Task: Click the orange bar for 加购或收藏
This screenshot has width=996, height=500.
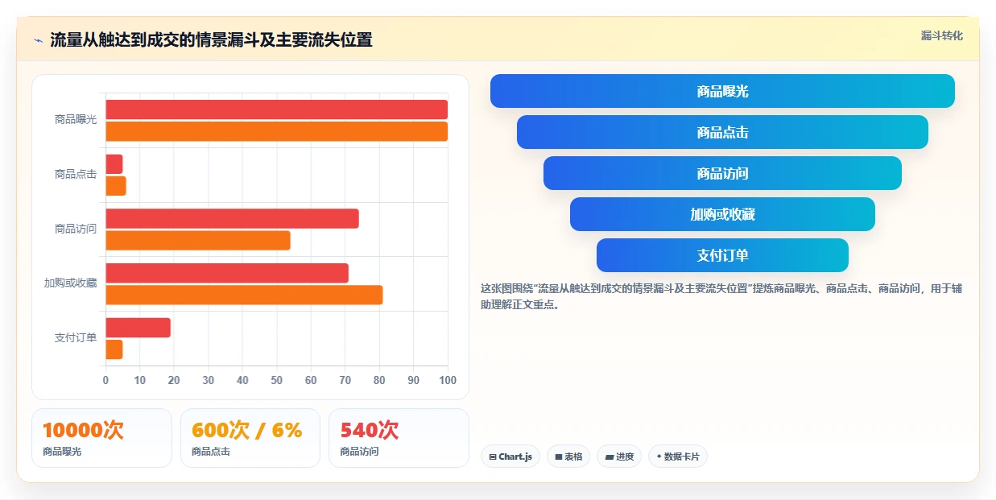Action: coord(244,295)
